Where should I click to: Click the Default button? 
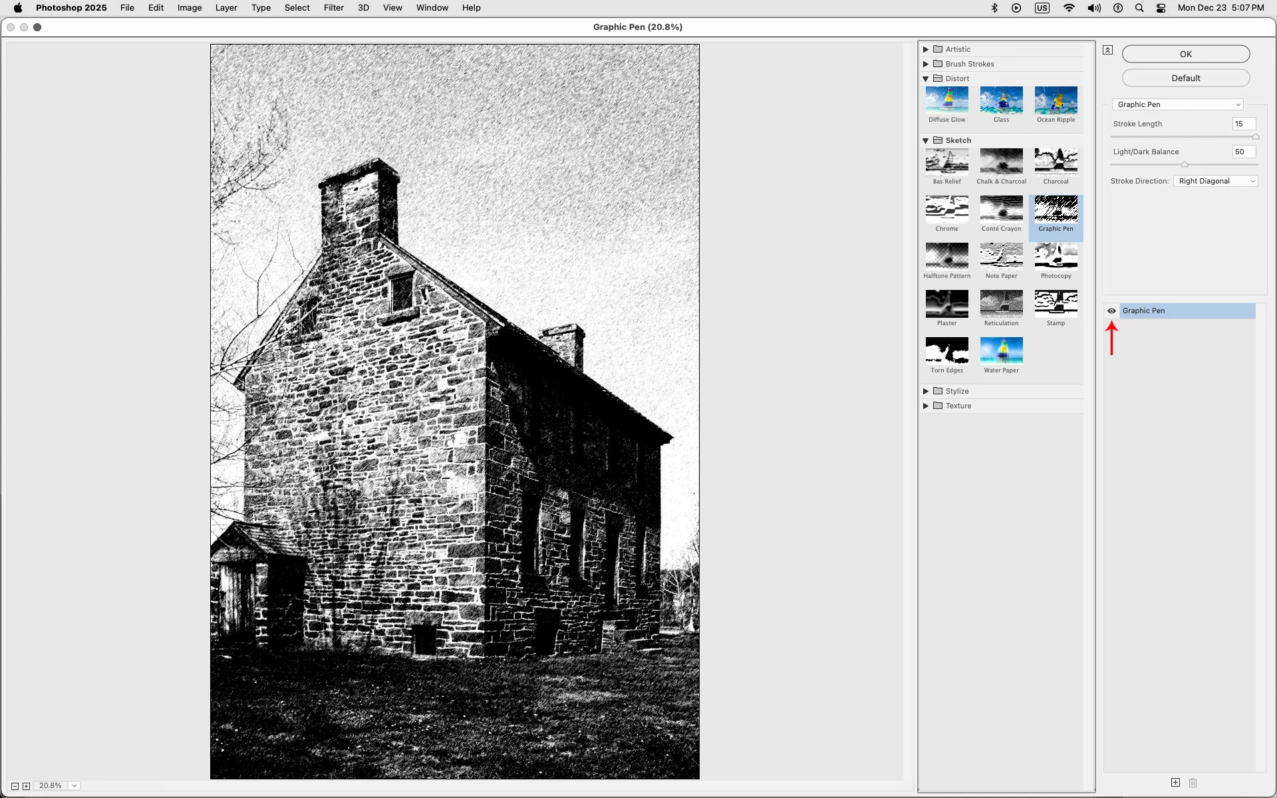coord(1185,78)
